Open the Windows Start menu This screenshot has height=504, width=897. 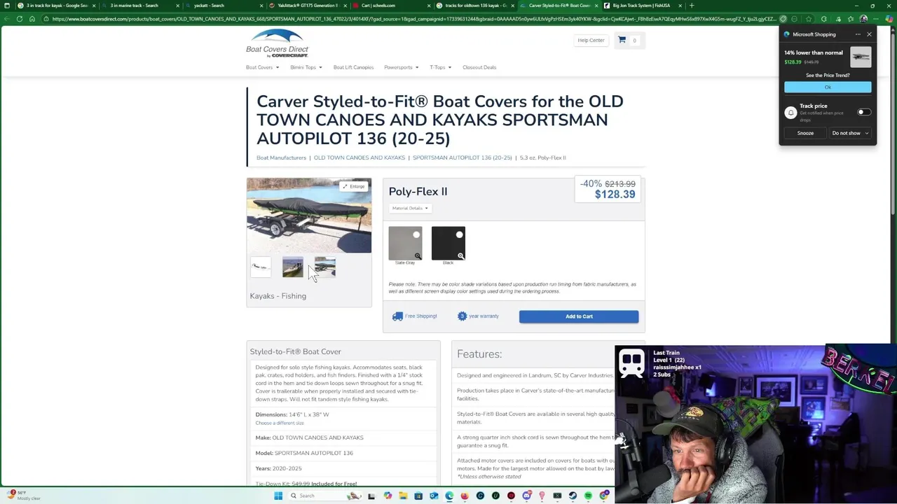coord(278,496)
